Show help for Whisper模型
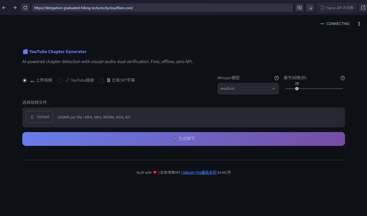The height and width of the screenshot is (216, 367). click(276, 78)
